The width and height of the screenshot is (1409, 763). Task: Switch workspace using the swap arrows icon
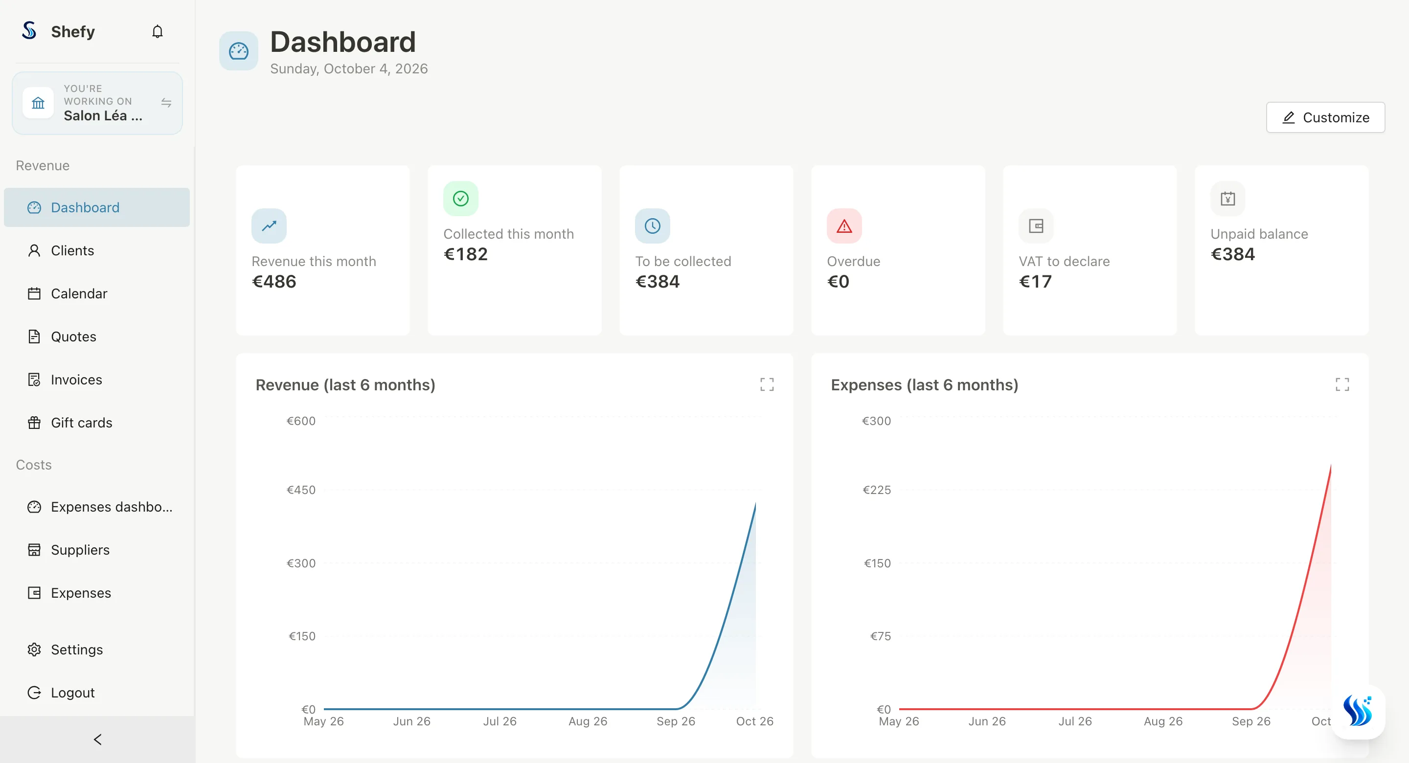click(x=166, y=103)
